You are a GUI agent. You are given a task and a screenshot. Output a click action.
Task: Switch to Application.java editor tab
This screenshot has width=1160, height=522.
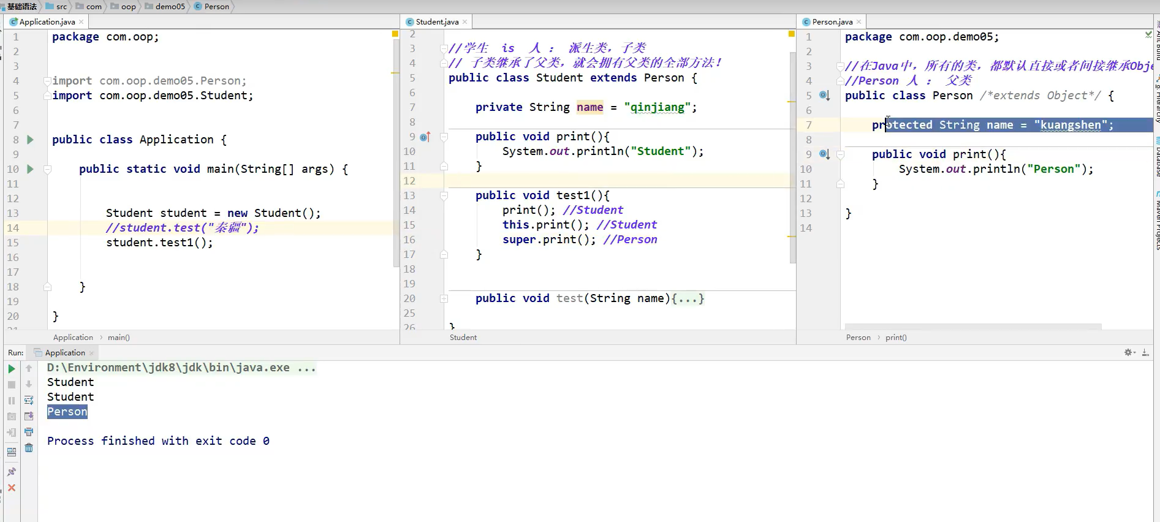47,22
